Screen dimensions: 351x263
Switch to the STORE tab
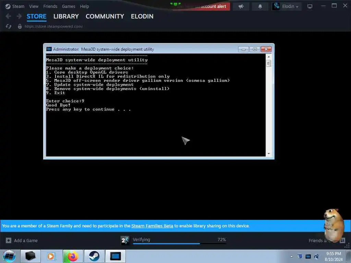tap(36, 16)
